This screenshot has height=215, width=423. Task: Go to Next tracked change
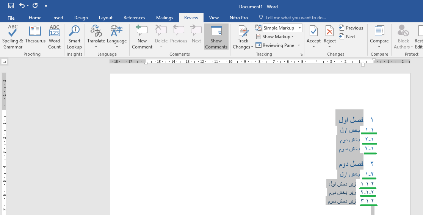[x=347, y=37]
